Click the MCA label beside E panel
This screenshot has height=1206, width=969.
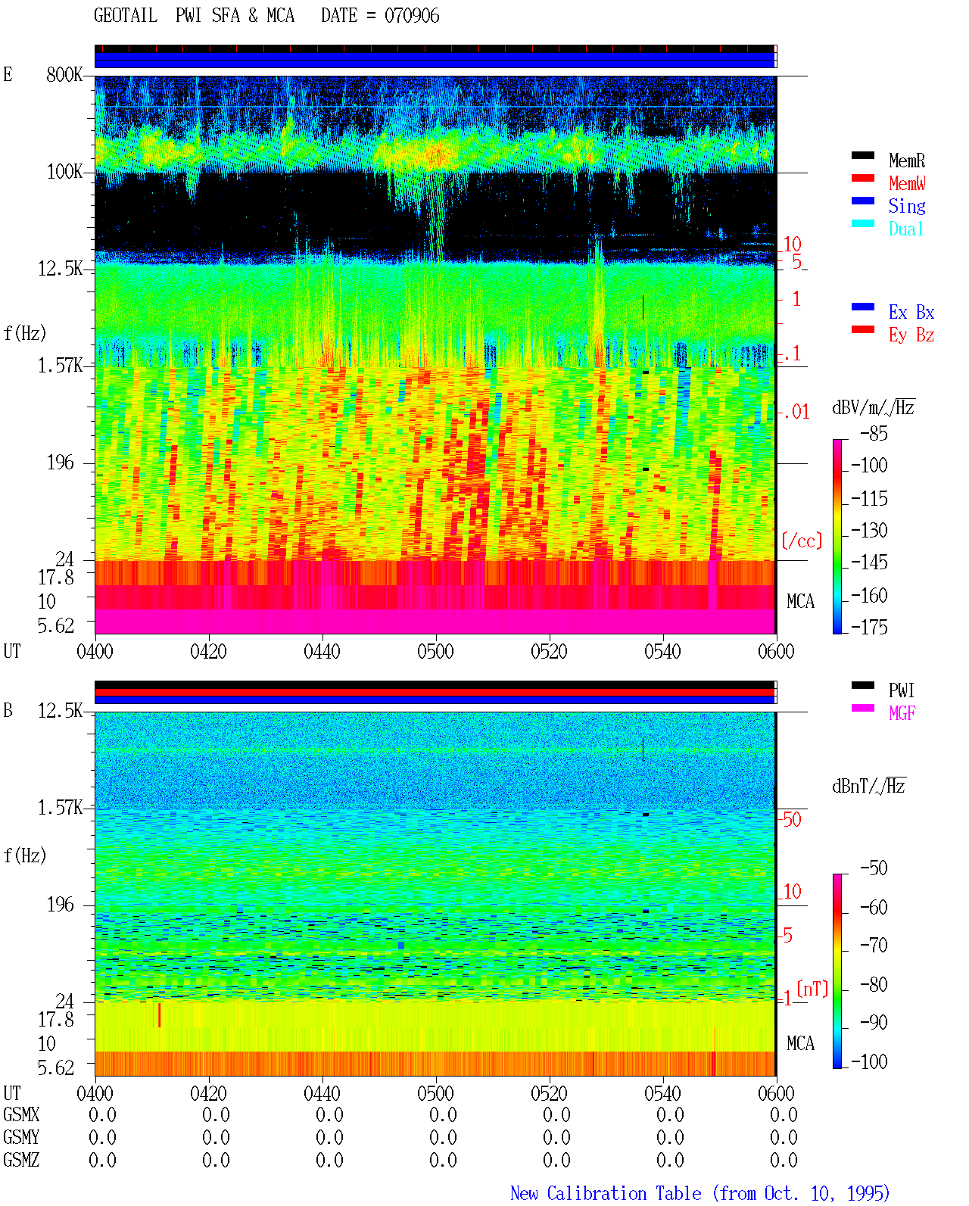pos(800,601)
